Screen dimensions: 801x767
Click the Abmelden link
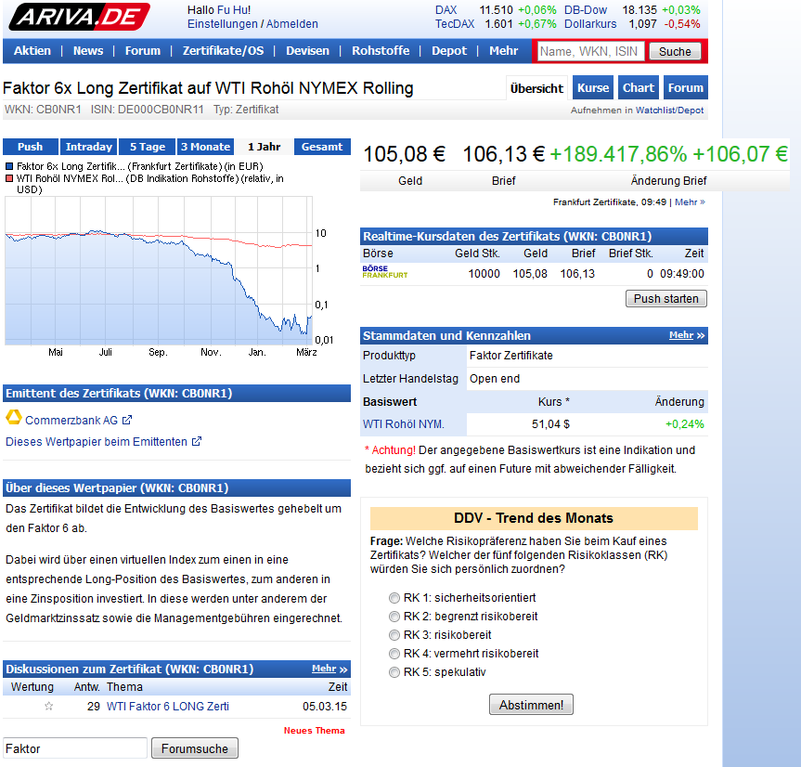tap(291, 24)
